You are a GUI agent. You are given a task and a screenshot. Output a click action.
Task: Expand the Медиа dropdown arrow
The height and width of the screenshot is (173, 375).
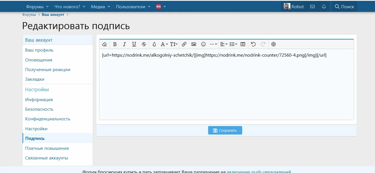(109, 7)
